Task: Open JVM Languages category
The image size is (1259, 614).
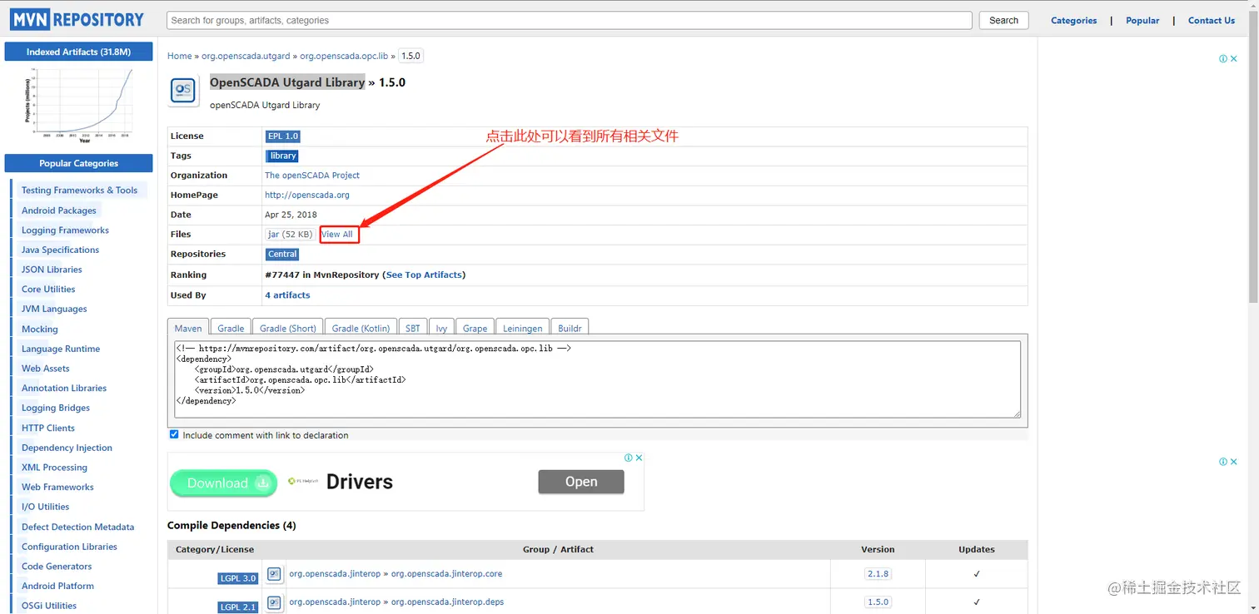Action: [54, 309]
